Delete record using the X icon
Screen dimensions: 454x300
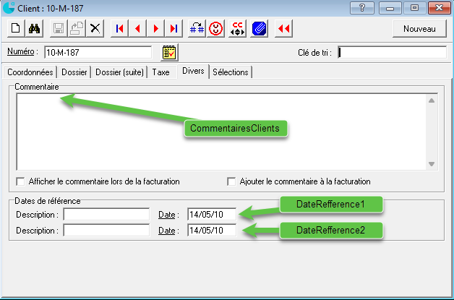(x=95, y=28)
